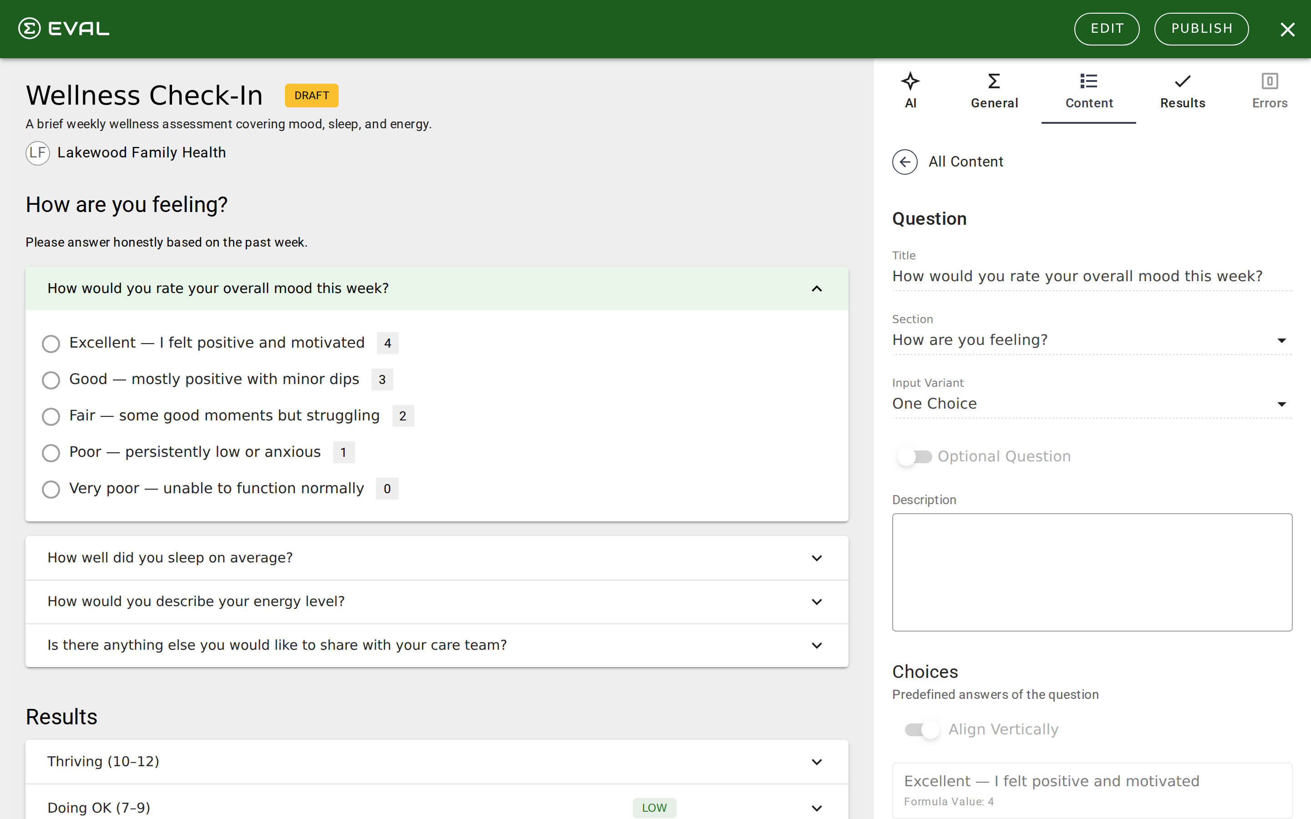Click the EDIT button
The width and height of the screenshot is (1311, 819).
click(x=1106, y=29)
